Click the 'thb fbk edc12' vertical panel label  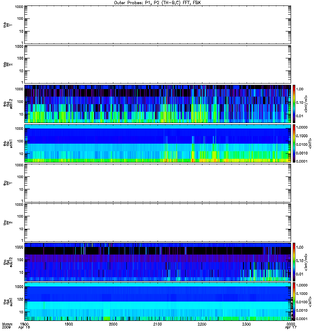[8, 104]
